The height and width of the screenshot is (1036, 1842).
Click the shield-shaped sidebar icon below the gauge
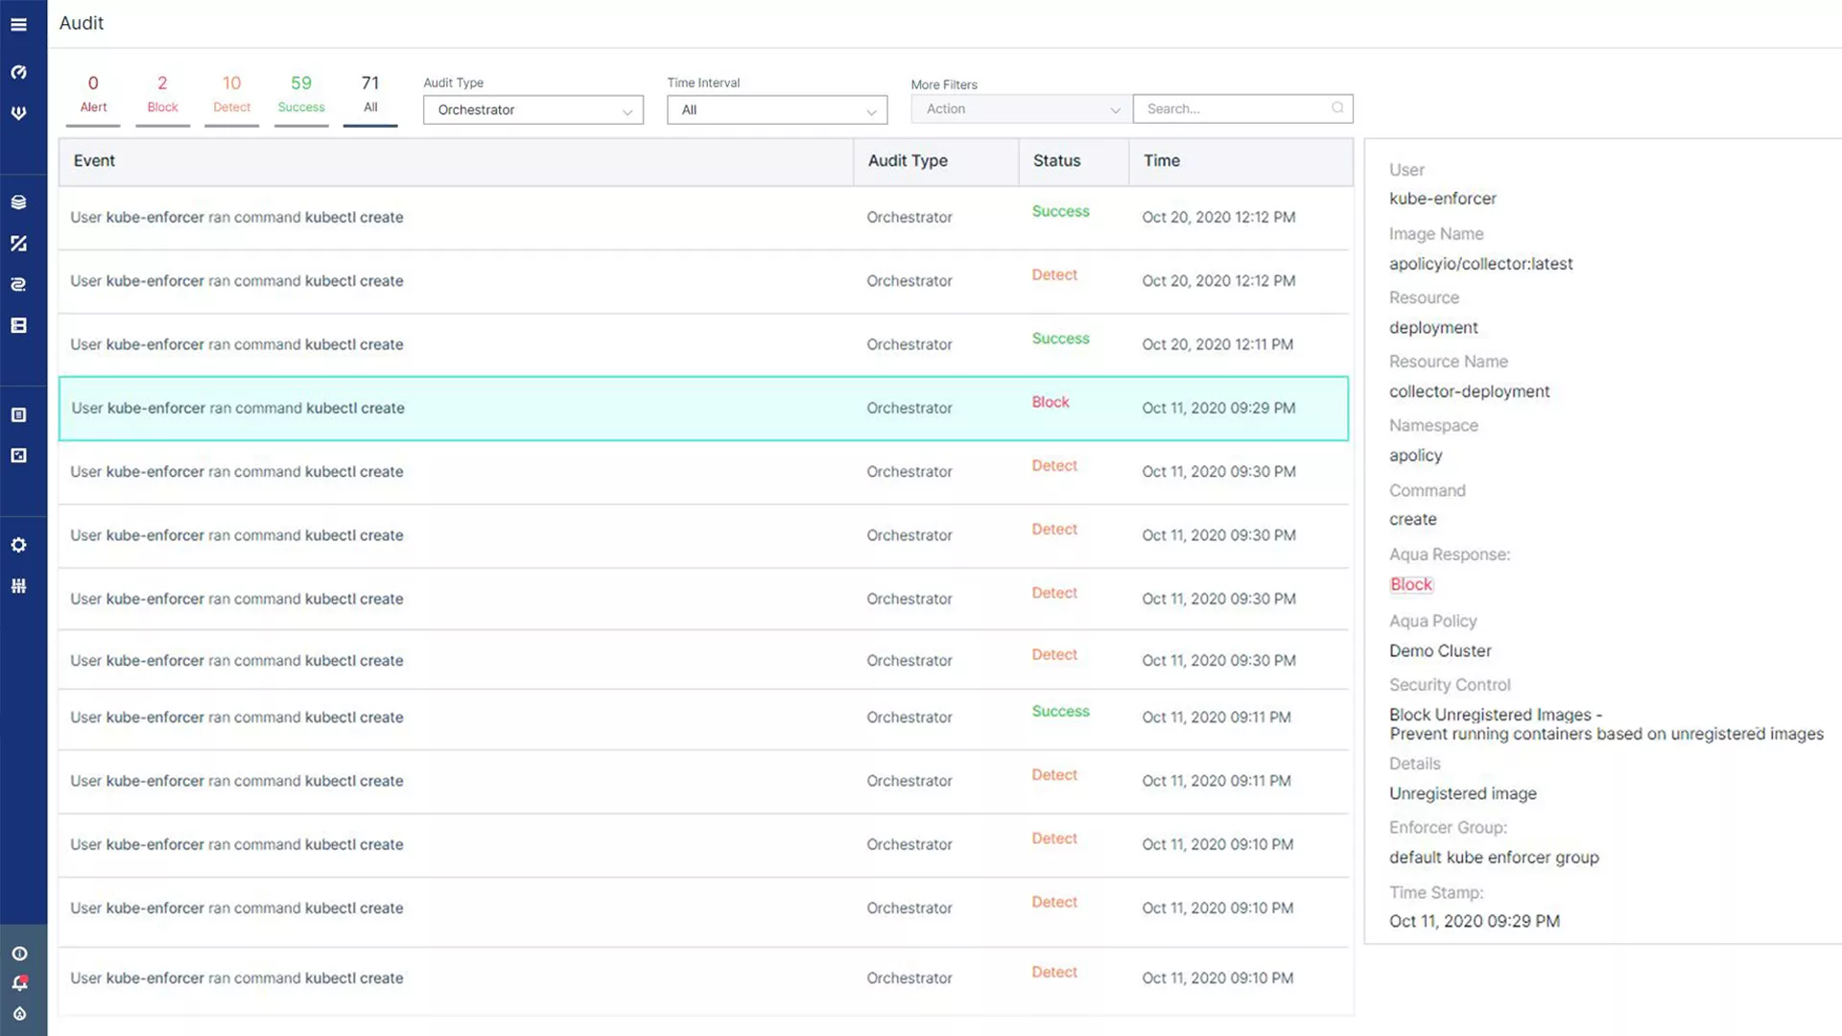19,113
